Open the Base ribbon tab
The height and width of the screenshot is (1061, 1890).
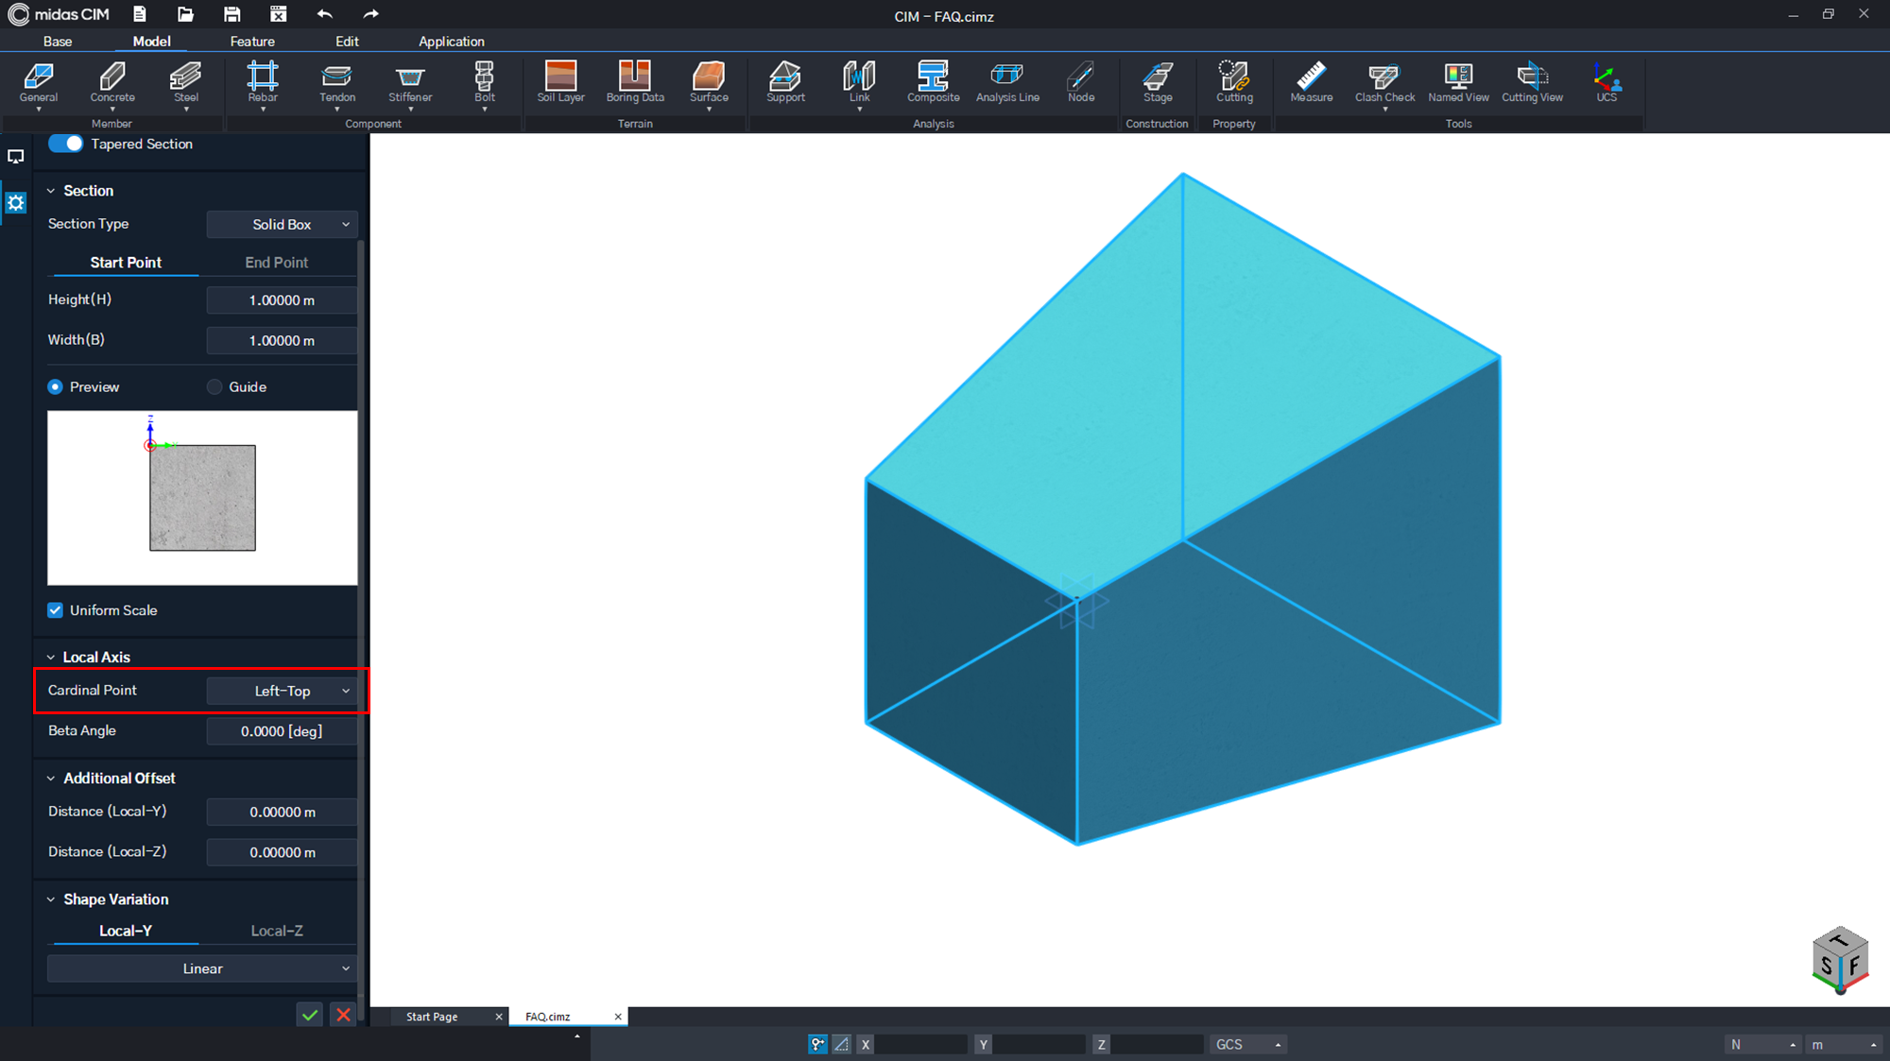pyautogui.click(x=58, y=42)
